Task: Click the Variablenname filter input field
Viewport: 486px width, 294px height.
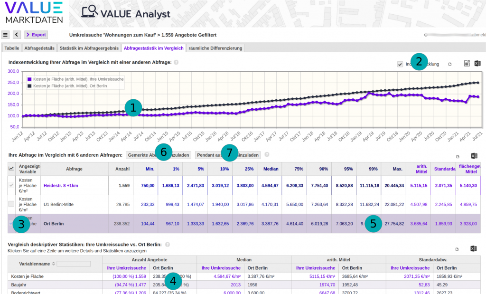Action: pos(74,264)
